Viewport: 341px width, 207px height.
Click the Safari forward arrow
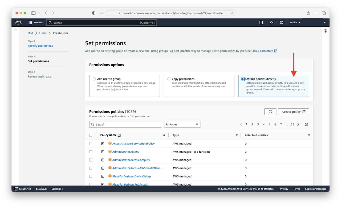53,13
